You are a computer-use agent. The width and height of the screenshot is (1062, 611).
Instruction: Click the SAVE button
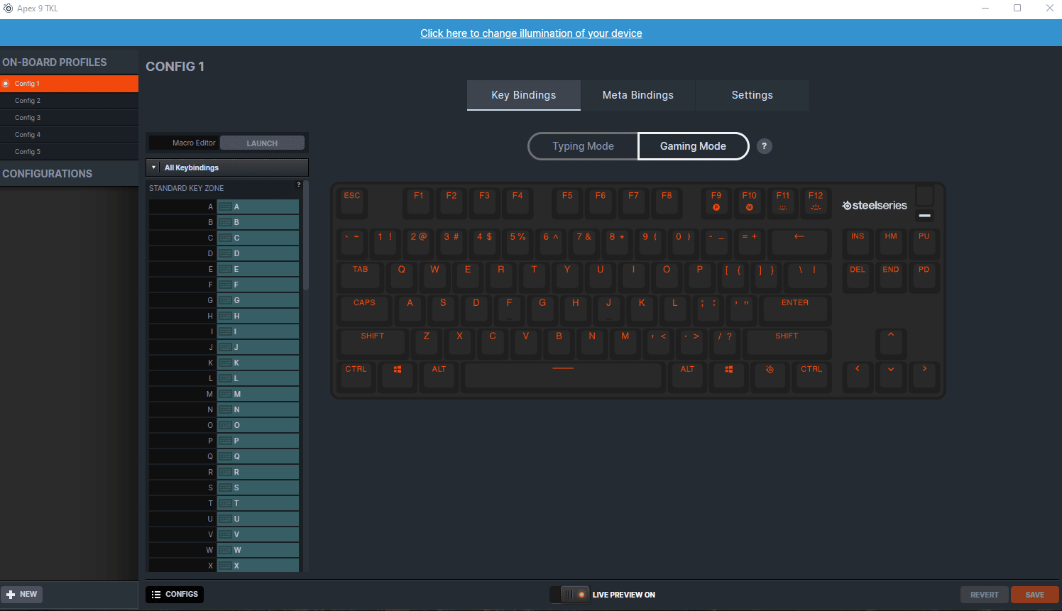click(x=1034, y=595)
